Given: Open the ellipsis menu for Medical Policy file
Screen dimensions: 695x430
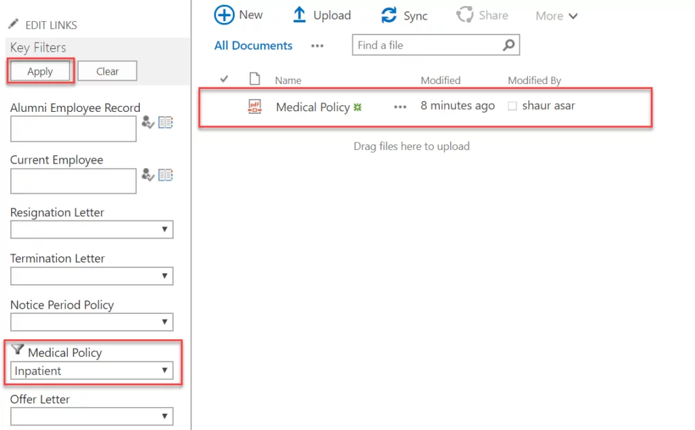Looking at the screenshot, I should pos(400,106).
